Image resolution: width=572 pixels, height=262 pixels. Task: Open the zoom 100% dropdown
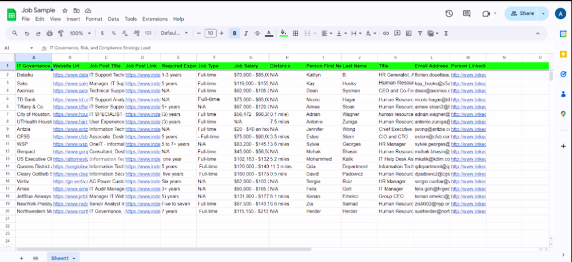tap(80, 33)
